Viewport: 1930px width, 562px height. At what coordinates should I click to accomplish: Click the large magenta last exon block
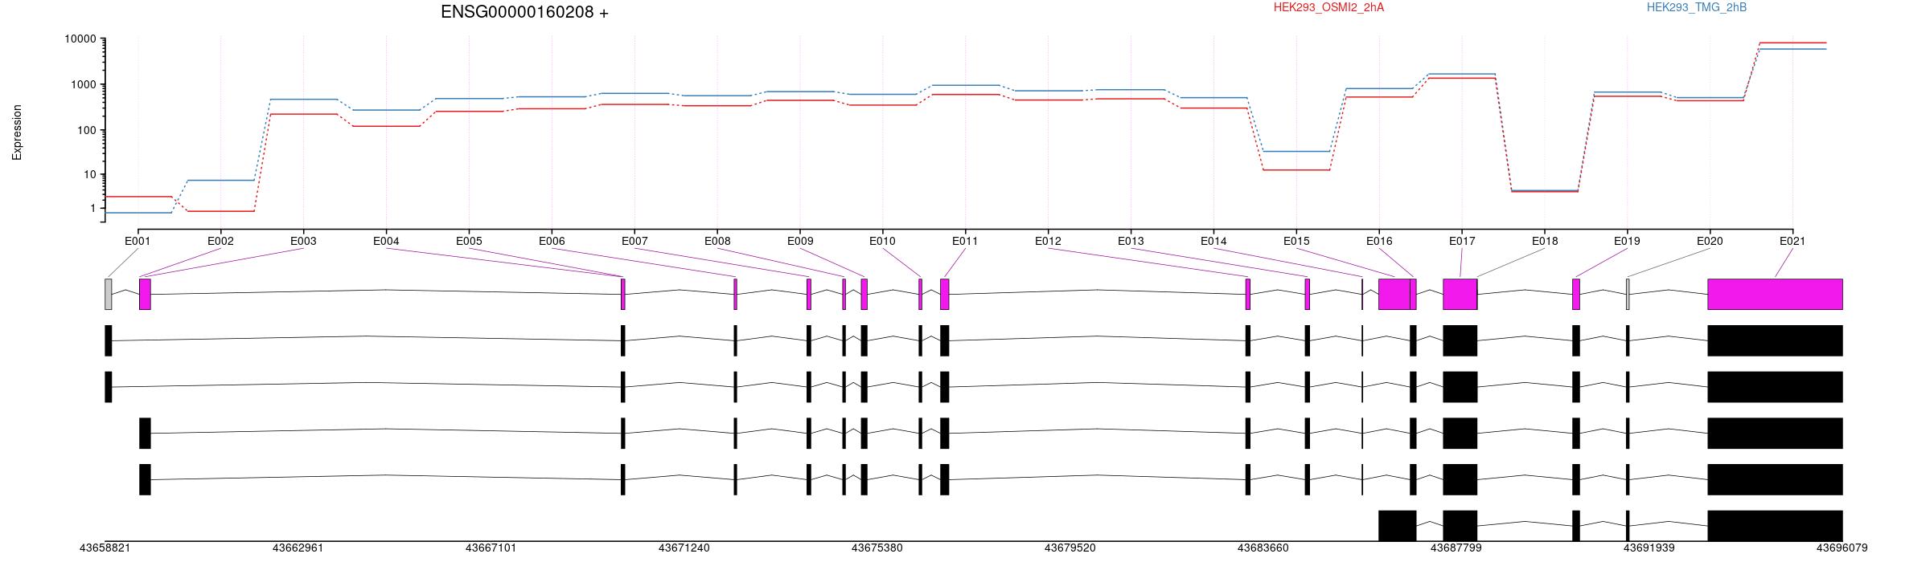1775,294
